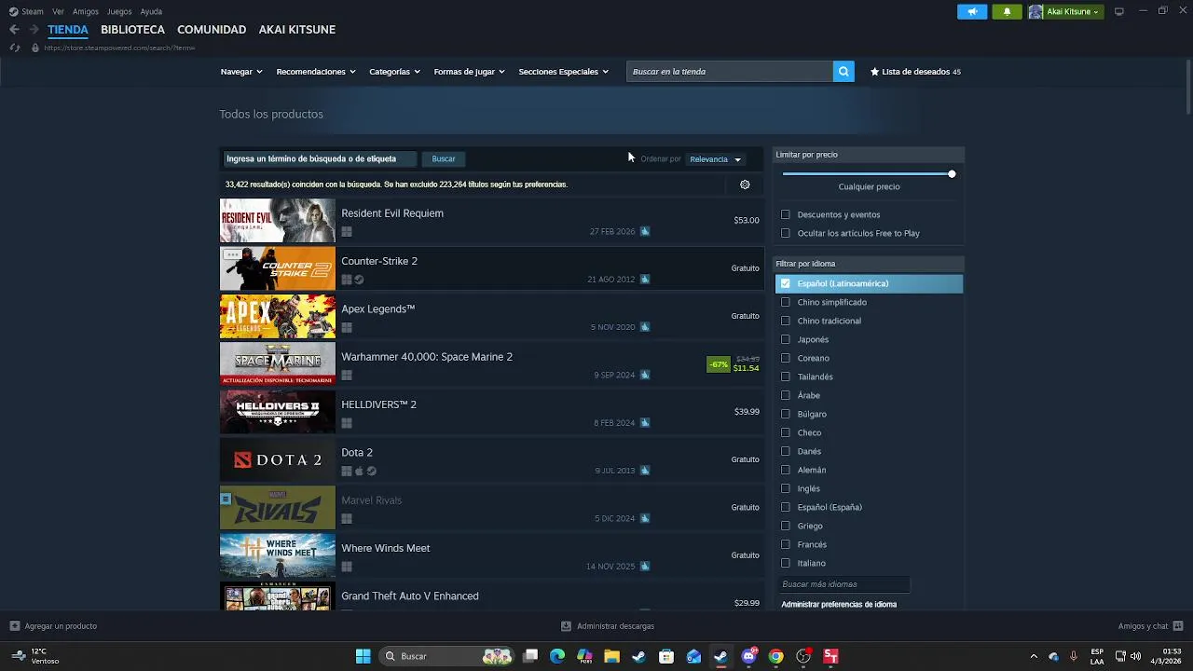Reload the store page

tap(14, 48)
